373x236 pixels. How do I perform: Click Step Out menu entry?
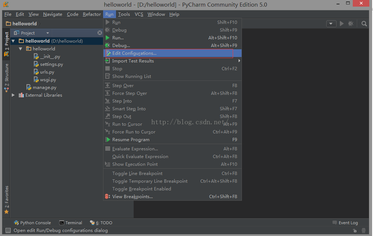click(172, 116)
